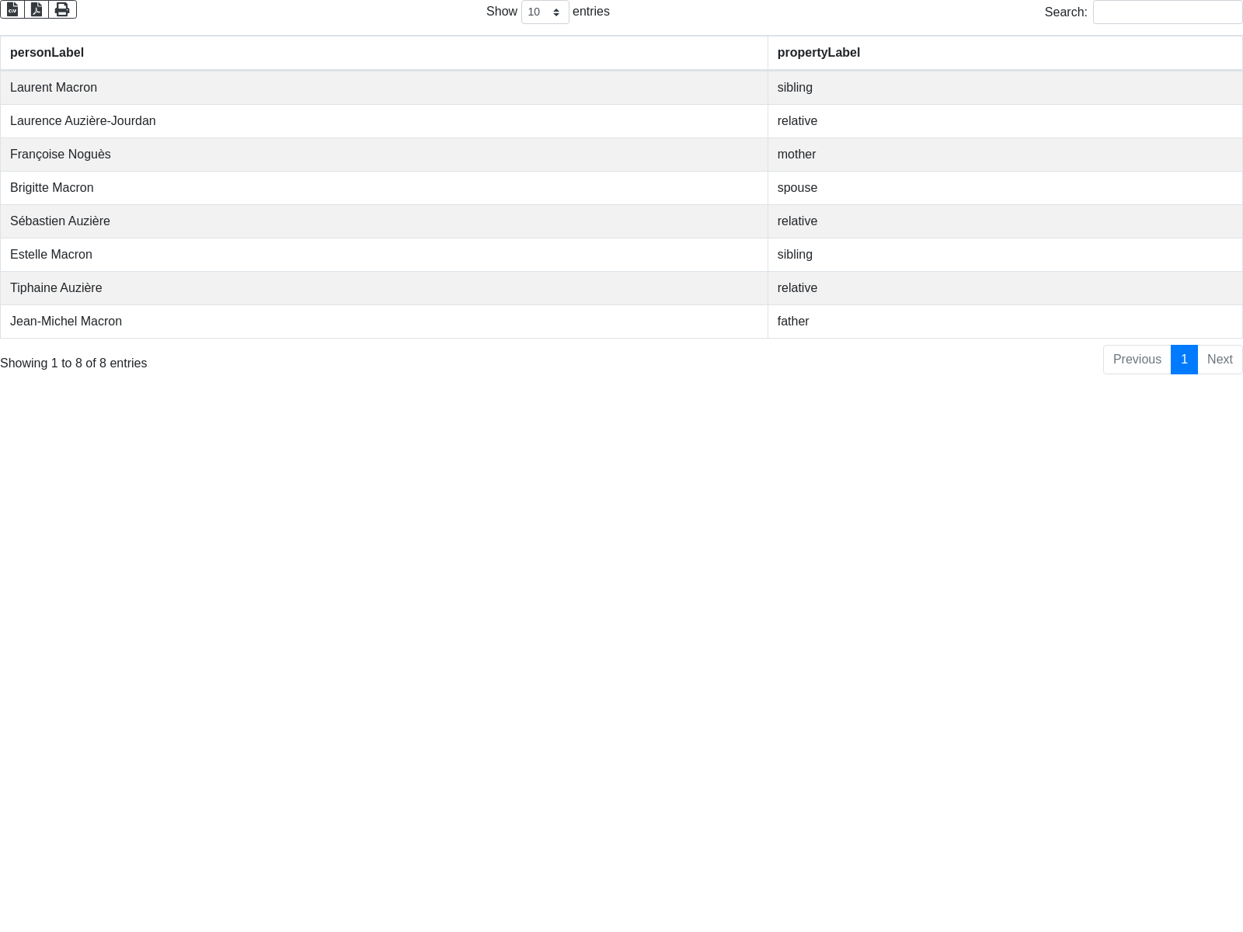Click the Brigitte Macron cell
Viewport: 1243px width, 932px height.
[384, 188]
